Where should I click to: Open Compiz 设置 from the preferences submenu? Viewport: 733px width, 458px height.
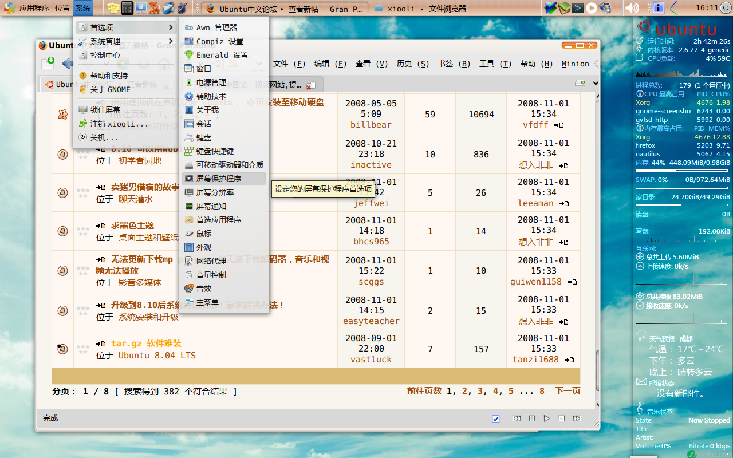(x=224, y=41)
